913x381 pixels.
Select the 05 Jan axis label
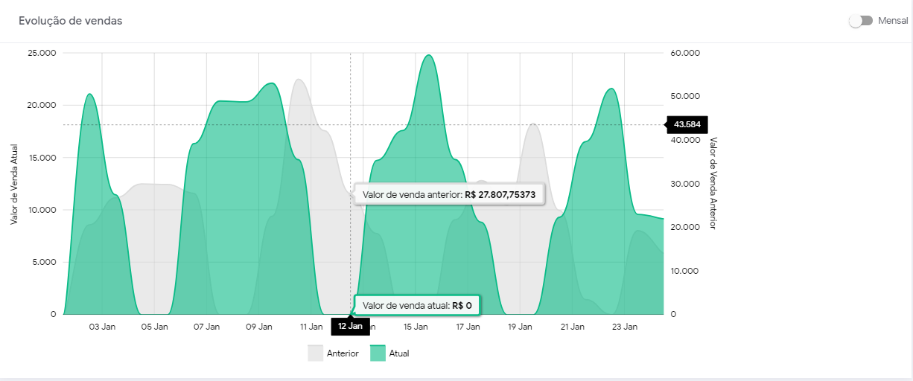154,327
